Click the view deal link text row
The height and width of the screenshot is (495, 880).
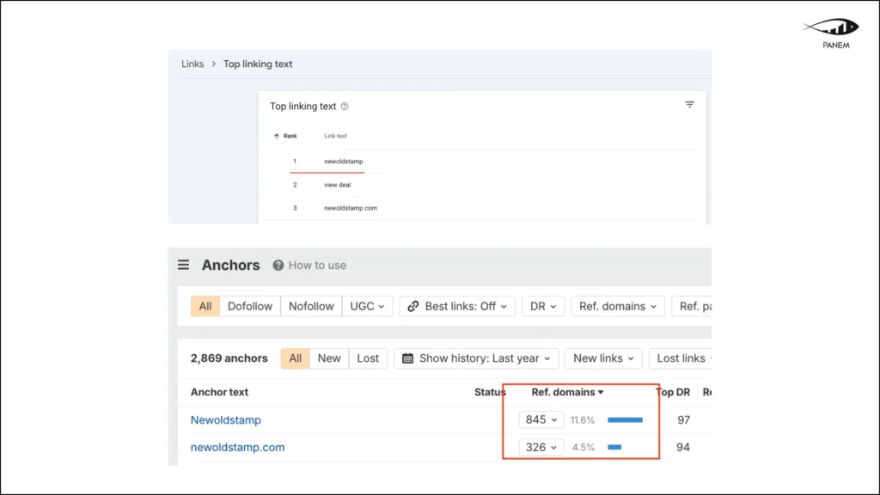[x=481, y=185]
